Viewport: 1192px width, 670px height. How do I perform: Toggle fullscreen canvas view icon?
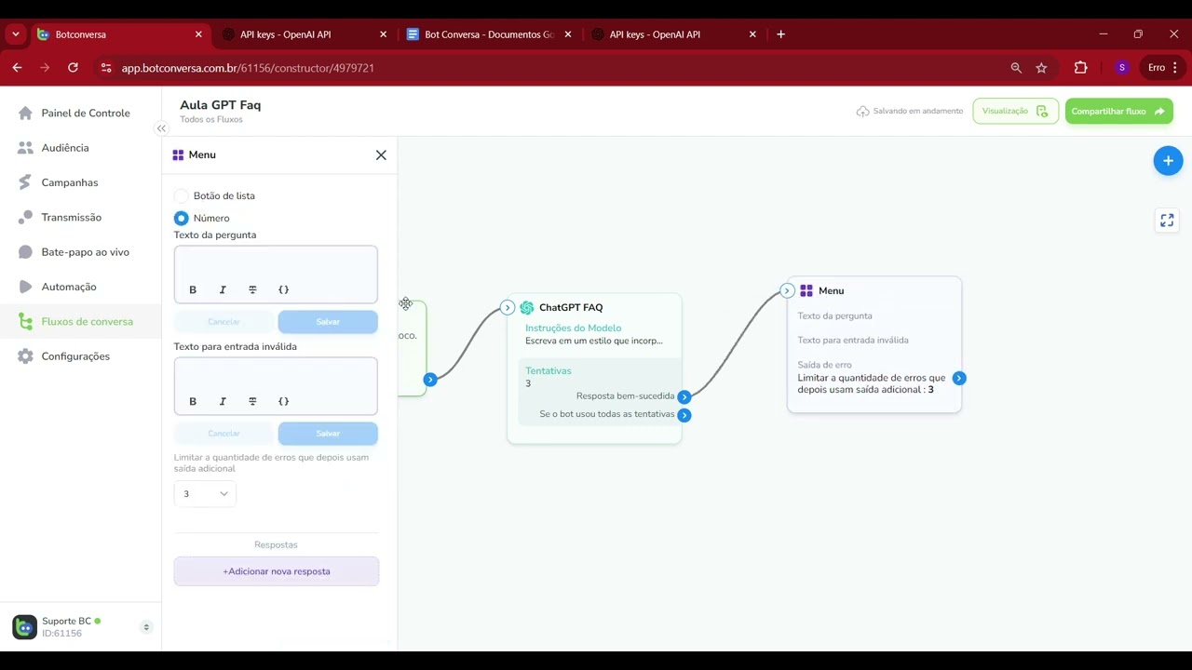pyautogui.click(x=1167, y=221)
